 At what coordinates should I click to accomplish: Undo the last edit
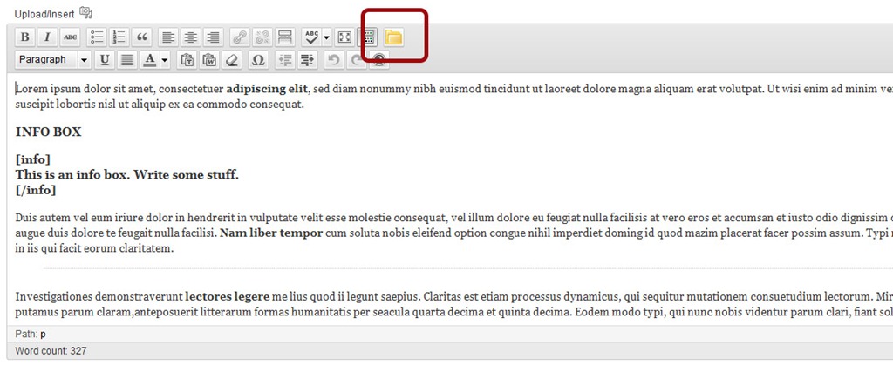(334, 60)
